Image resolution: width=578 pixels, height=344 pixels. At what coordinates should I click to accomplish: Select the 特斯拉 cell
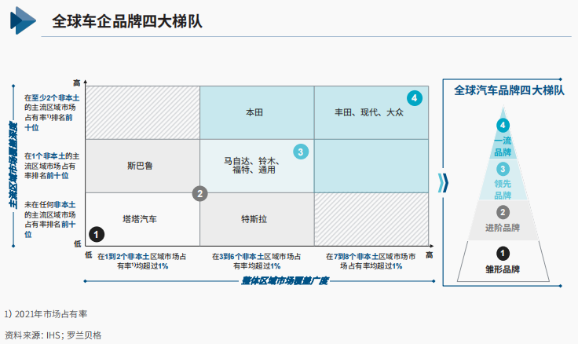click(257, 219)
